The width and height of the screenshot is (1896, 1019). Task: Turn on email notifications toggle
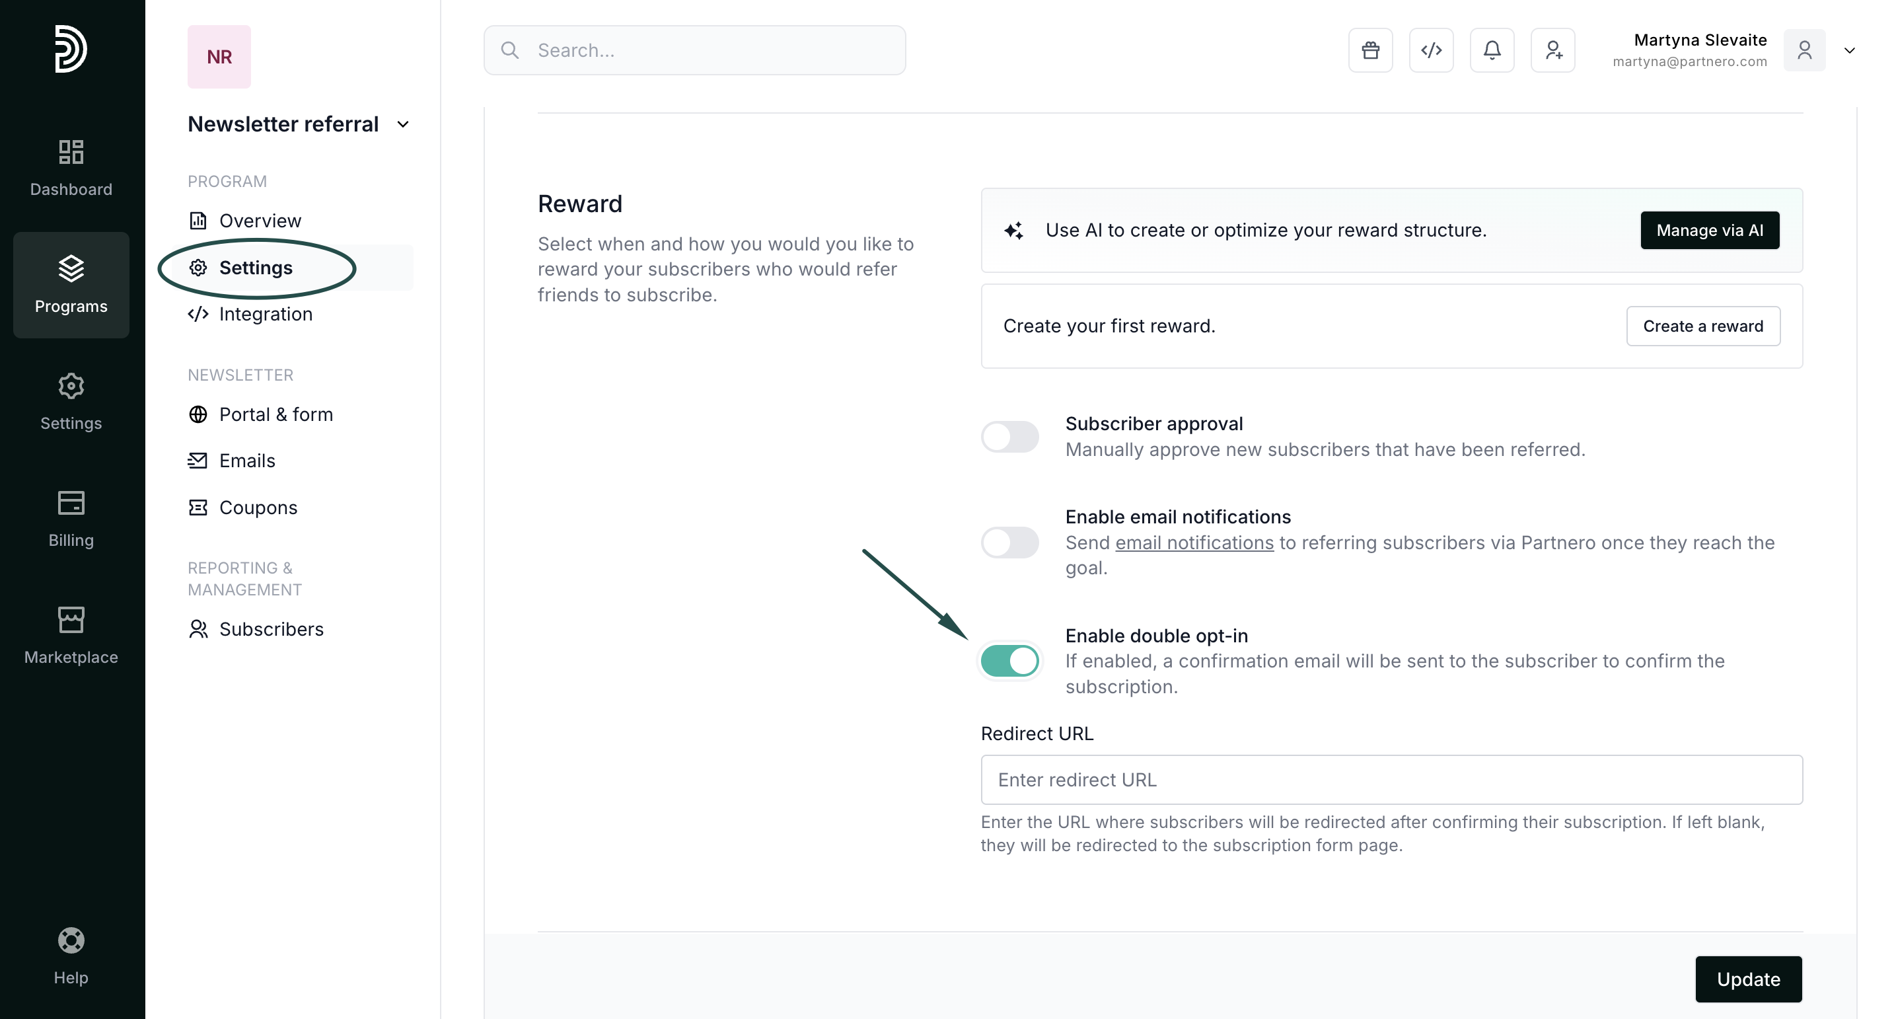click(1009, 543)
